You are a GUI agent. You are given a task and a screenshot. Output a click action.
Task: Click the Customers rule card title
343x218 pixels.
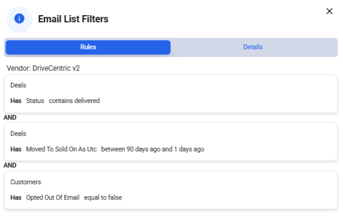(x=26, y=182)
